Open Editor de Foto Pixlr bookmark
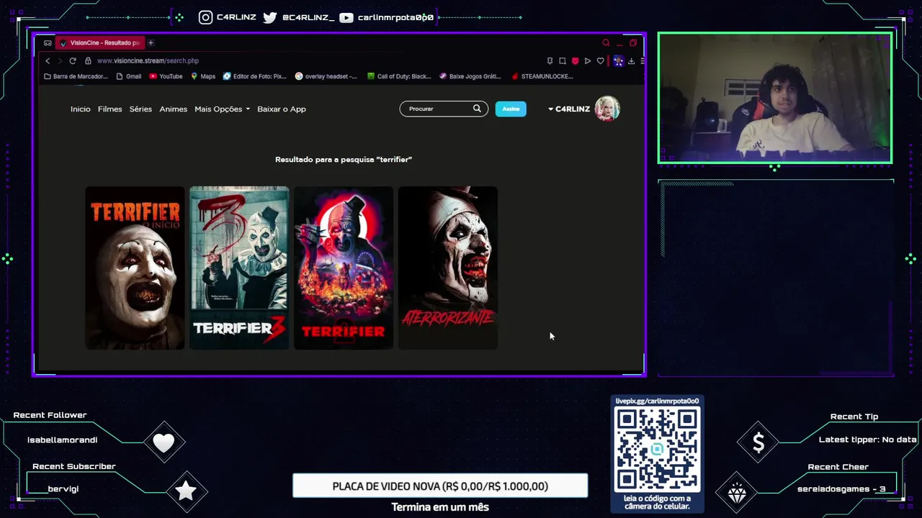 [255, 76]
